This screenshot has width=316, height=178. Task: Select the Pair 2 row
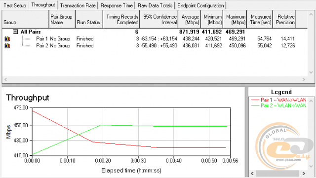click(155, 46)
